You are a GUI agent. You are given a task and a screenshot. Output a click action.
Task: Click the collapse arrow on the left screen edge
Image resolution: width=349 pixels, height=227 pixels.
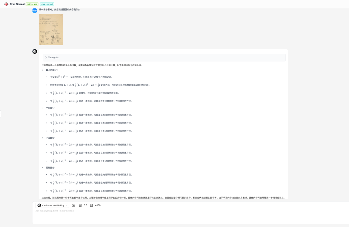click(1, 113)
